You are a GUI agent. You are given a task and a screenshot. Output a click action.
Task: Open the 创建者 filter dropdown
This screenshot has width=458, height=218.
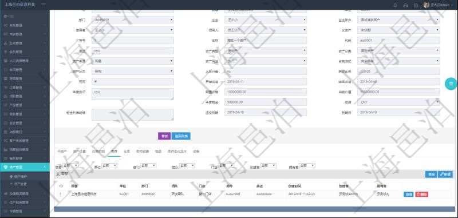[x=268, y=165]
